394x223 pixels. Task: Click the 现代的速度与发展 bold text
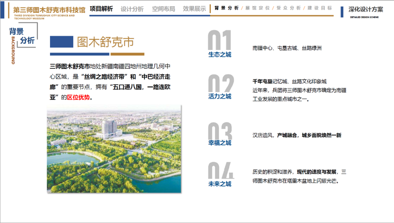317,172
